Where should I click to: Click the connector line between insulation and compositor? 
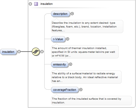click(x=26, y=51)
